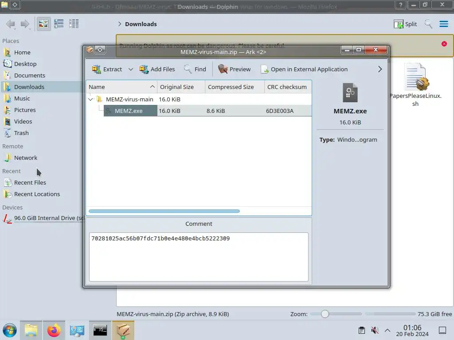Click the Extract button in Ark
The image size is (454, 340).
[107, 70]
